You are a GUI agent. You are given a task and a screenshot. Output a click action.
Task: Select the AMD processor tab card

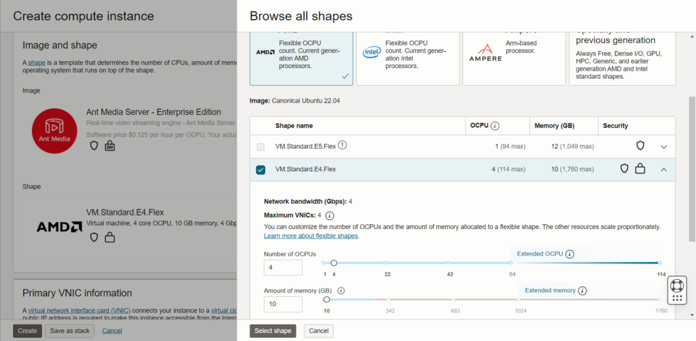pos(301,58)
